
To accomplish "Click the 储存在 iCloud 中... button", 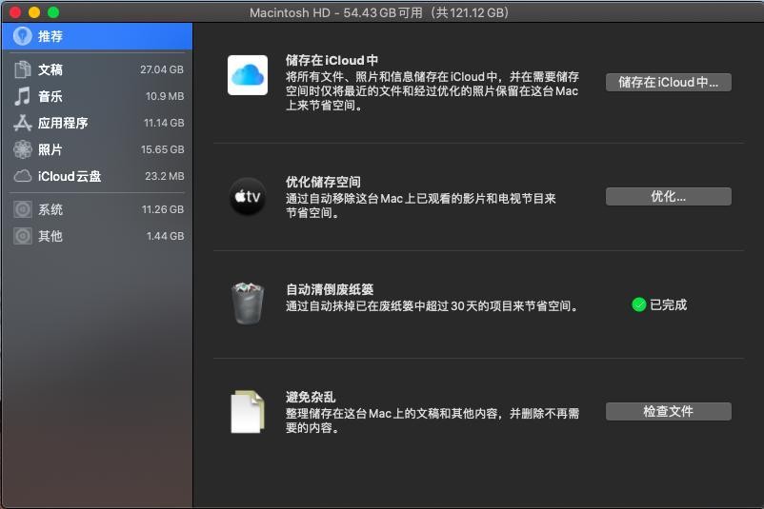I will pos(669,82).
